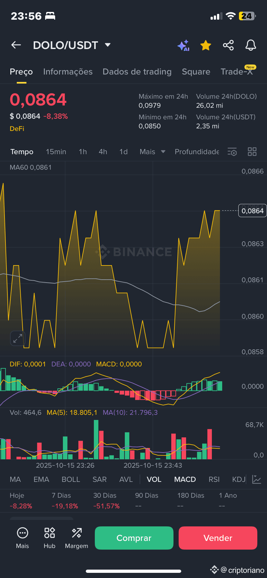Viewport: 267px width, 578px height.
Task: Toggle the VOL indicator
Action: [x=154, y=479]
